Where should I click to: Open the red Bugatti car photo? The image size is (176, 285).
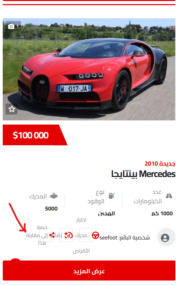[89, 69]
